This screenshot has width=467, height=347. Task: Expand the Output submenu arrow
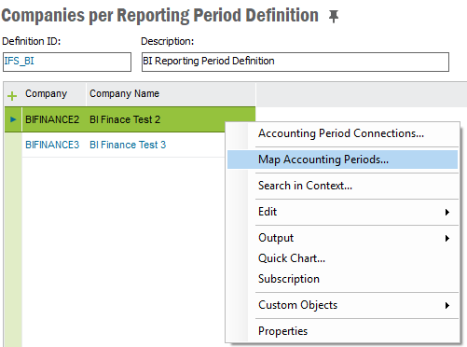pos(447,238)
